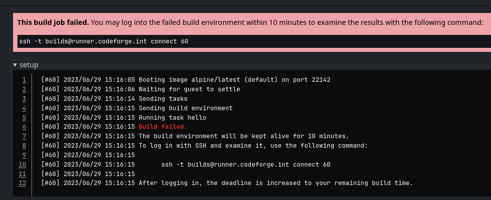Image resolution: width=491 pixels, height=200 pixels.
Task: Open the line 6 anchor link
Action: point(23,127)
